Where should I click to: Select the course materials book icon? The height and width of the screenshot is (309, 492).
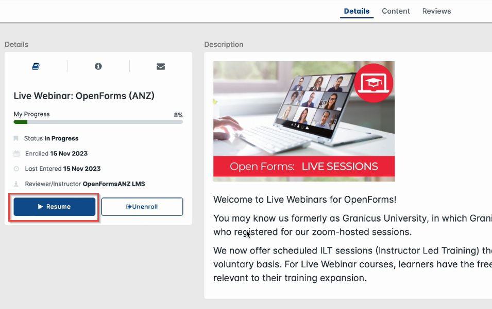(x=36, y=66)
